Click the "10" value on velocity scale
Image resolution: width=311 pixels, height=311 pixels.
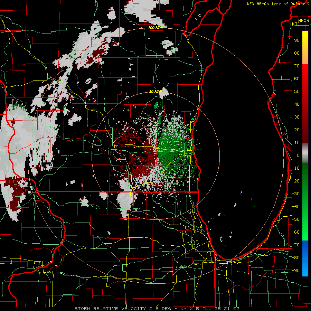point(297,143)
